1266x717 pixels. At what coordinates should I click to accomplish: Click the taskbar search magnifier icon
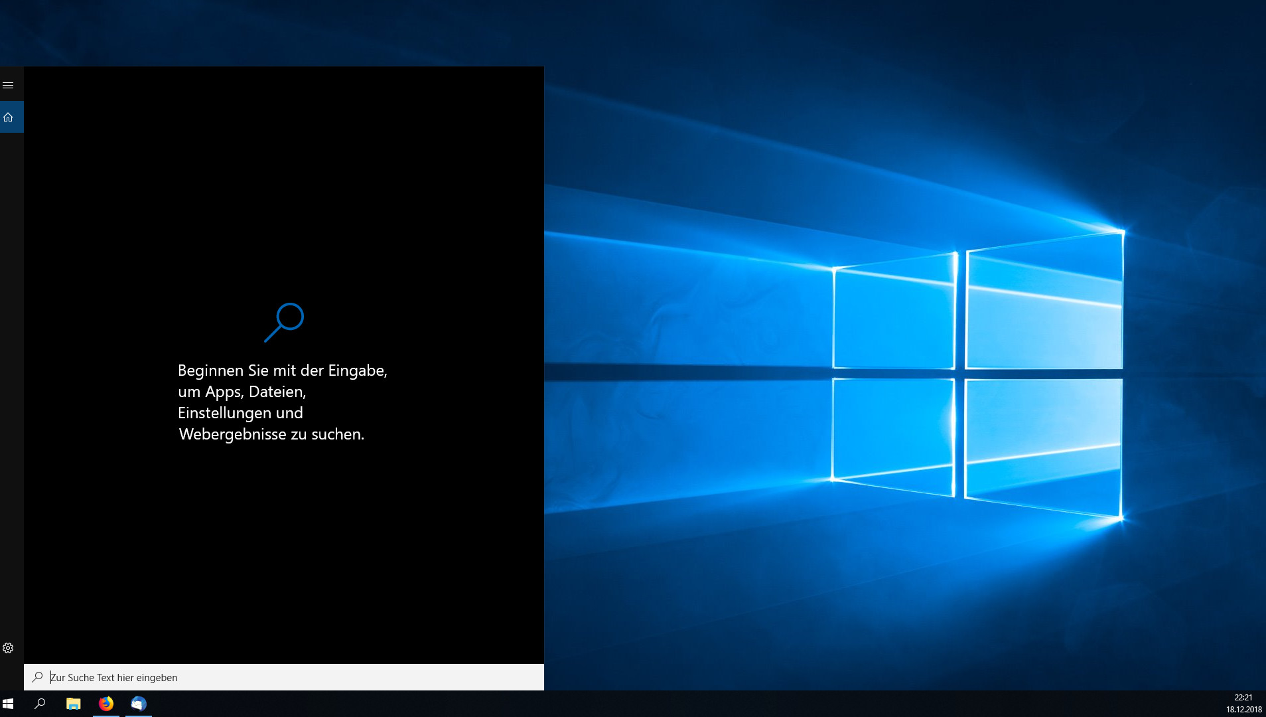[40, 704]
